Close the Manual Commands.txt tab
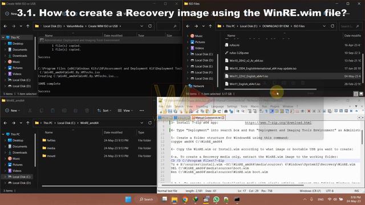The width and height of the screenshot is (365, 205). coord(223,118)
